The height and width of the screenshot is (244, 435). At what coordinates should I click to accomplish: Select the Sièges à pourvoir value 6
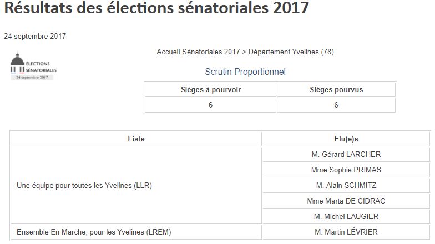coord(211,105)
